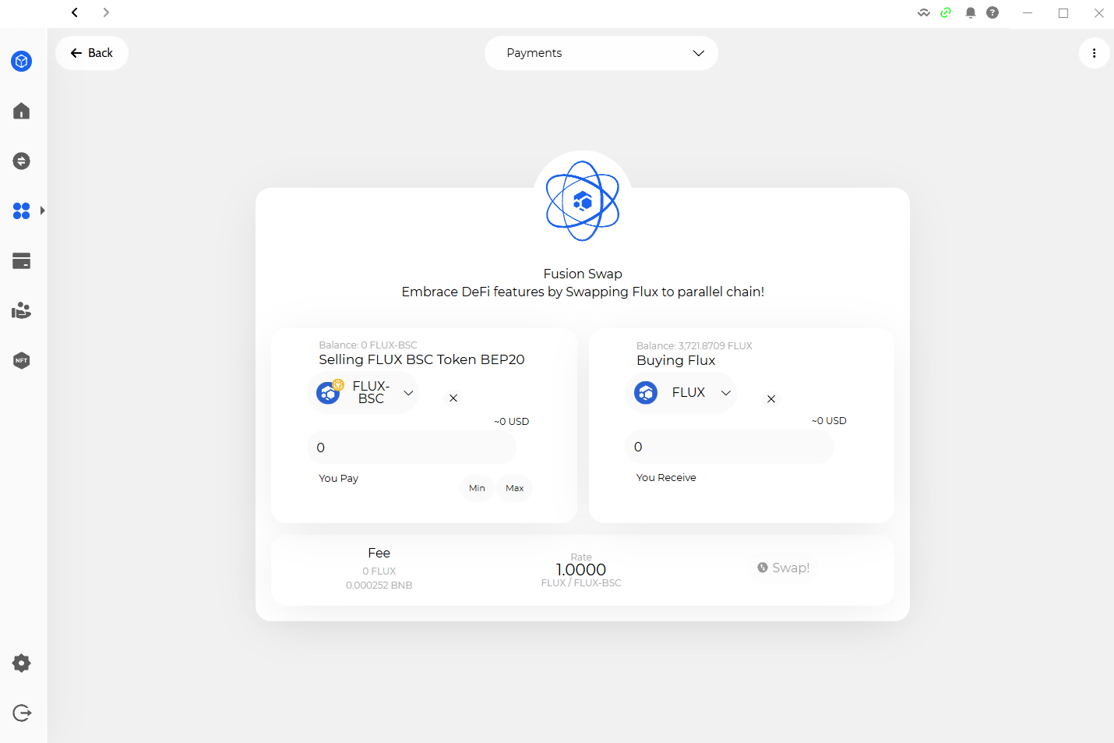
Task: Clear the buying token with X
Action: (771, 399)
